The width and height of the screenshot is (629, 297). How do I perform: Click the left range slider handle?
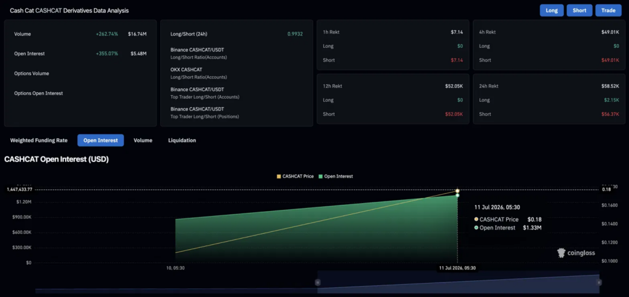[318, 282]
